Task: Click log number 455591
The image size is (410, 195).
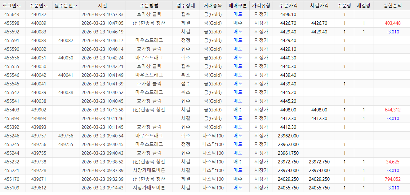Action: pos(12,41)
